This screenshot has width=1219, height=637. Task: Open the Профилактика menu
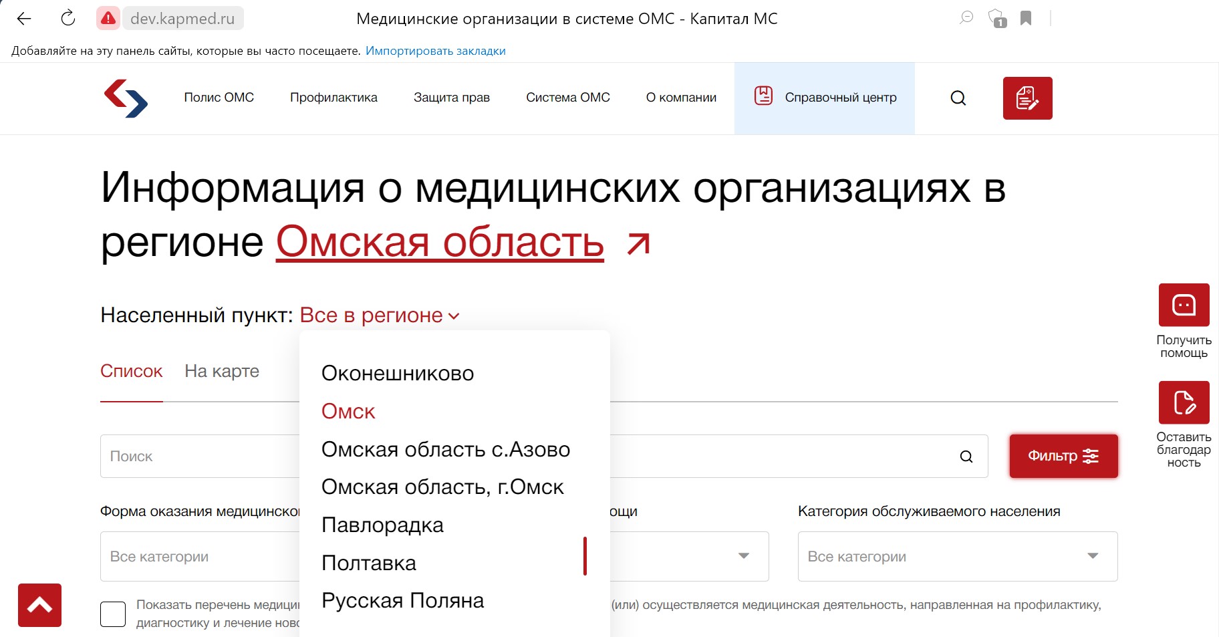(x=333, y=98)
